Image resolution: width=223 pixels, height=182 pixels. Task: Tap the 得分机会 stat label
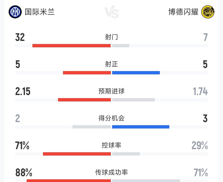coord(111,118)
